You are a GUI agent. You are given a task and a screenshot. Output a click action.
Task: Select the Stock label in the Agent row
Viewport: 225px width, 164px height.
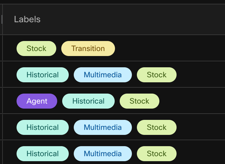pos(139,101)
